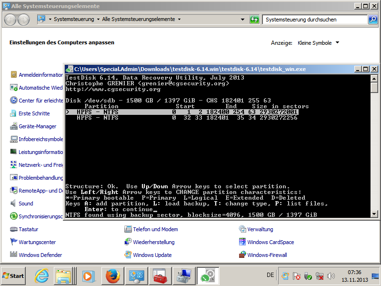
Task: Click Alle Systemsteuerungselemente breadcrumb
Action: (x=139, y=19)
